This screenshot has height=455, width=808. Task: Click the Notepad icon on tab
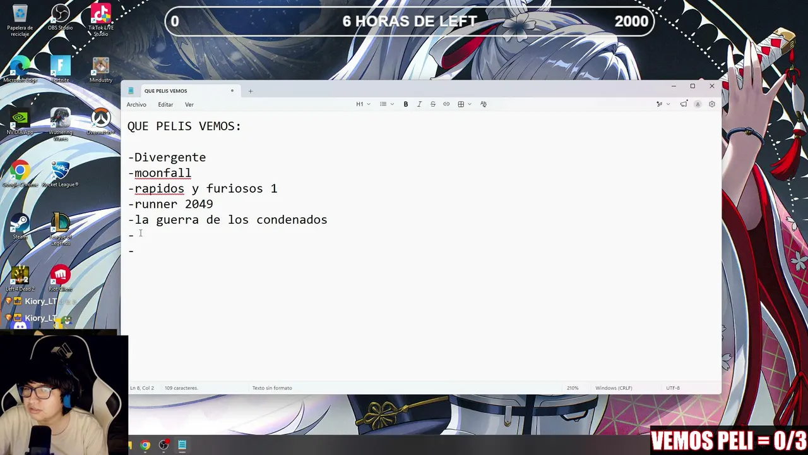point(131,91)
